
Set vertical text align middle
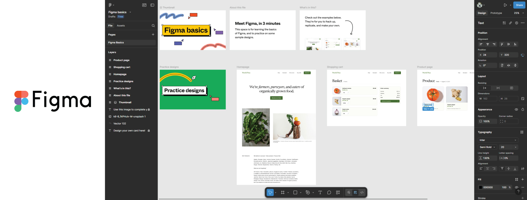[x=509, y=169]
